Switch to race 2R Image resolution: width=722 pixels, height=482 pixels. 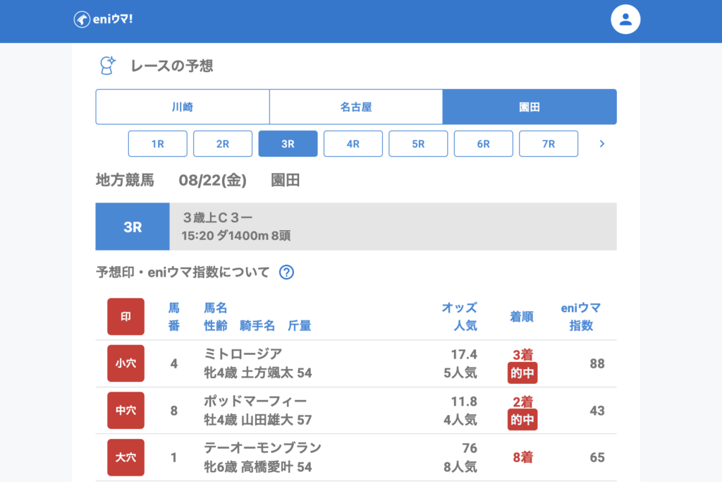tap(223, 144)
